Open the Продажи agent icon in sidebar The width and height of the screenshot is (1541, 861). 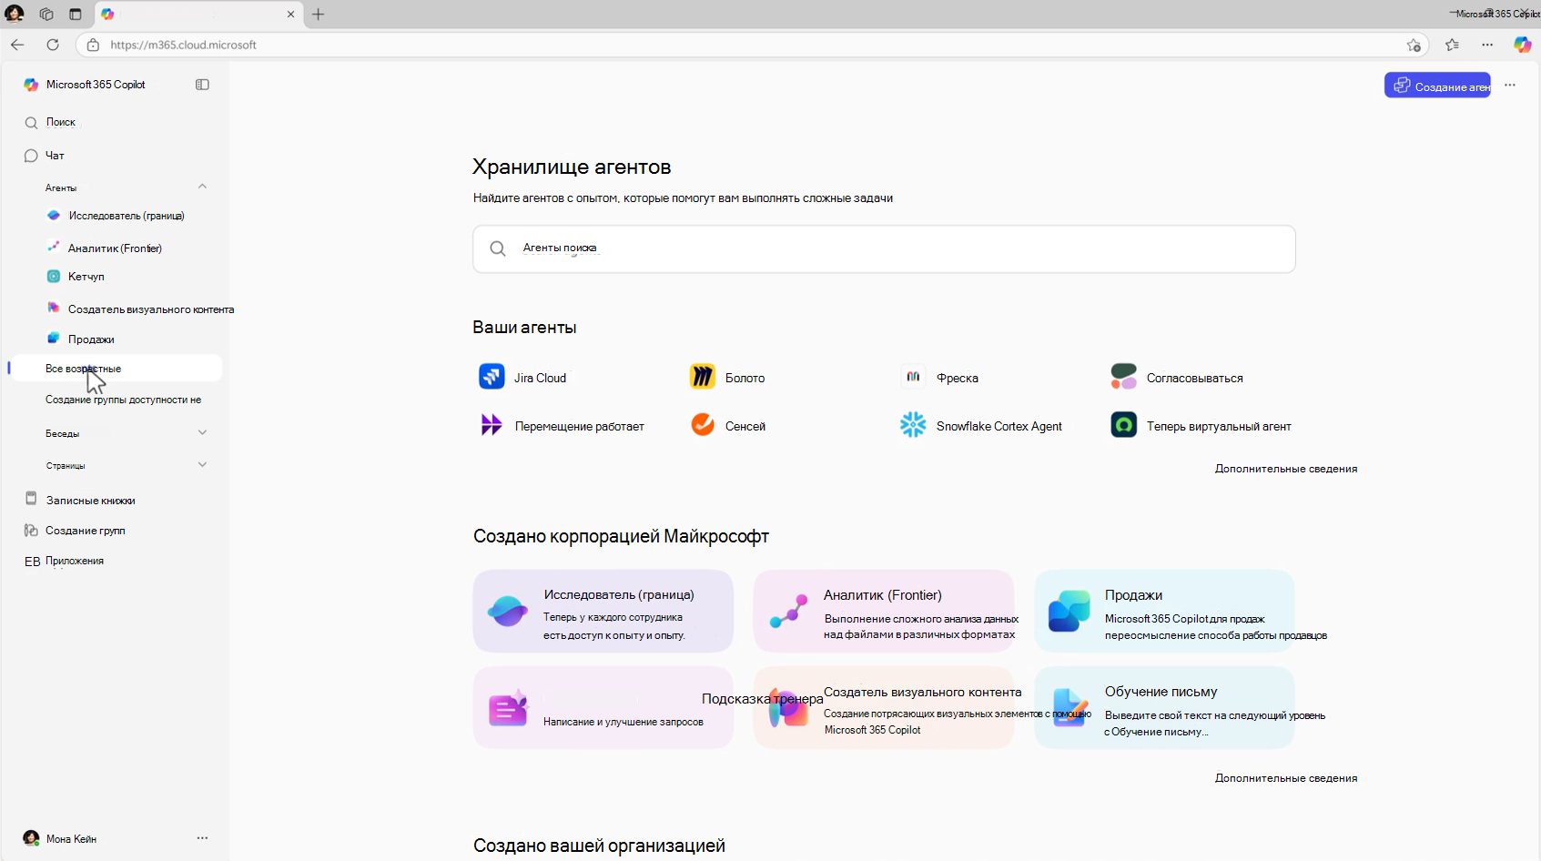tap(54, 338)
